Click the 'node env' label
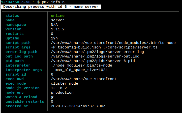Screen dimensions: 182x113 pyautogui.click(x=15, y=92)
